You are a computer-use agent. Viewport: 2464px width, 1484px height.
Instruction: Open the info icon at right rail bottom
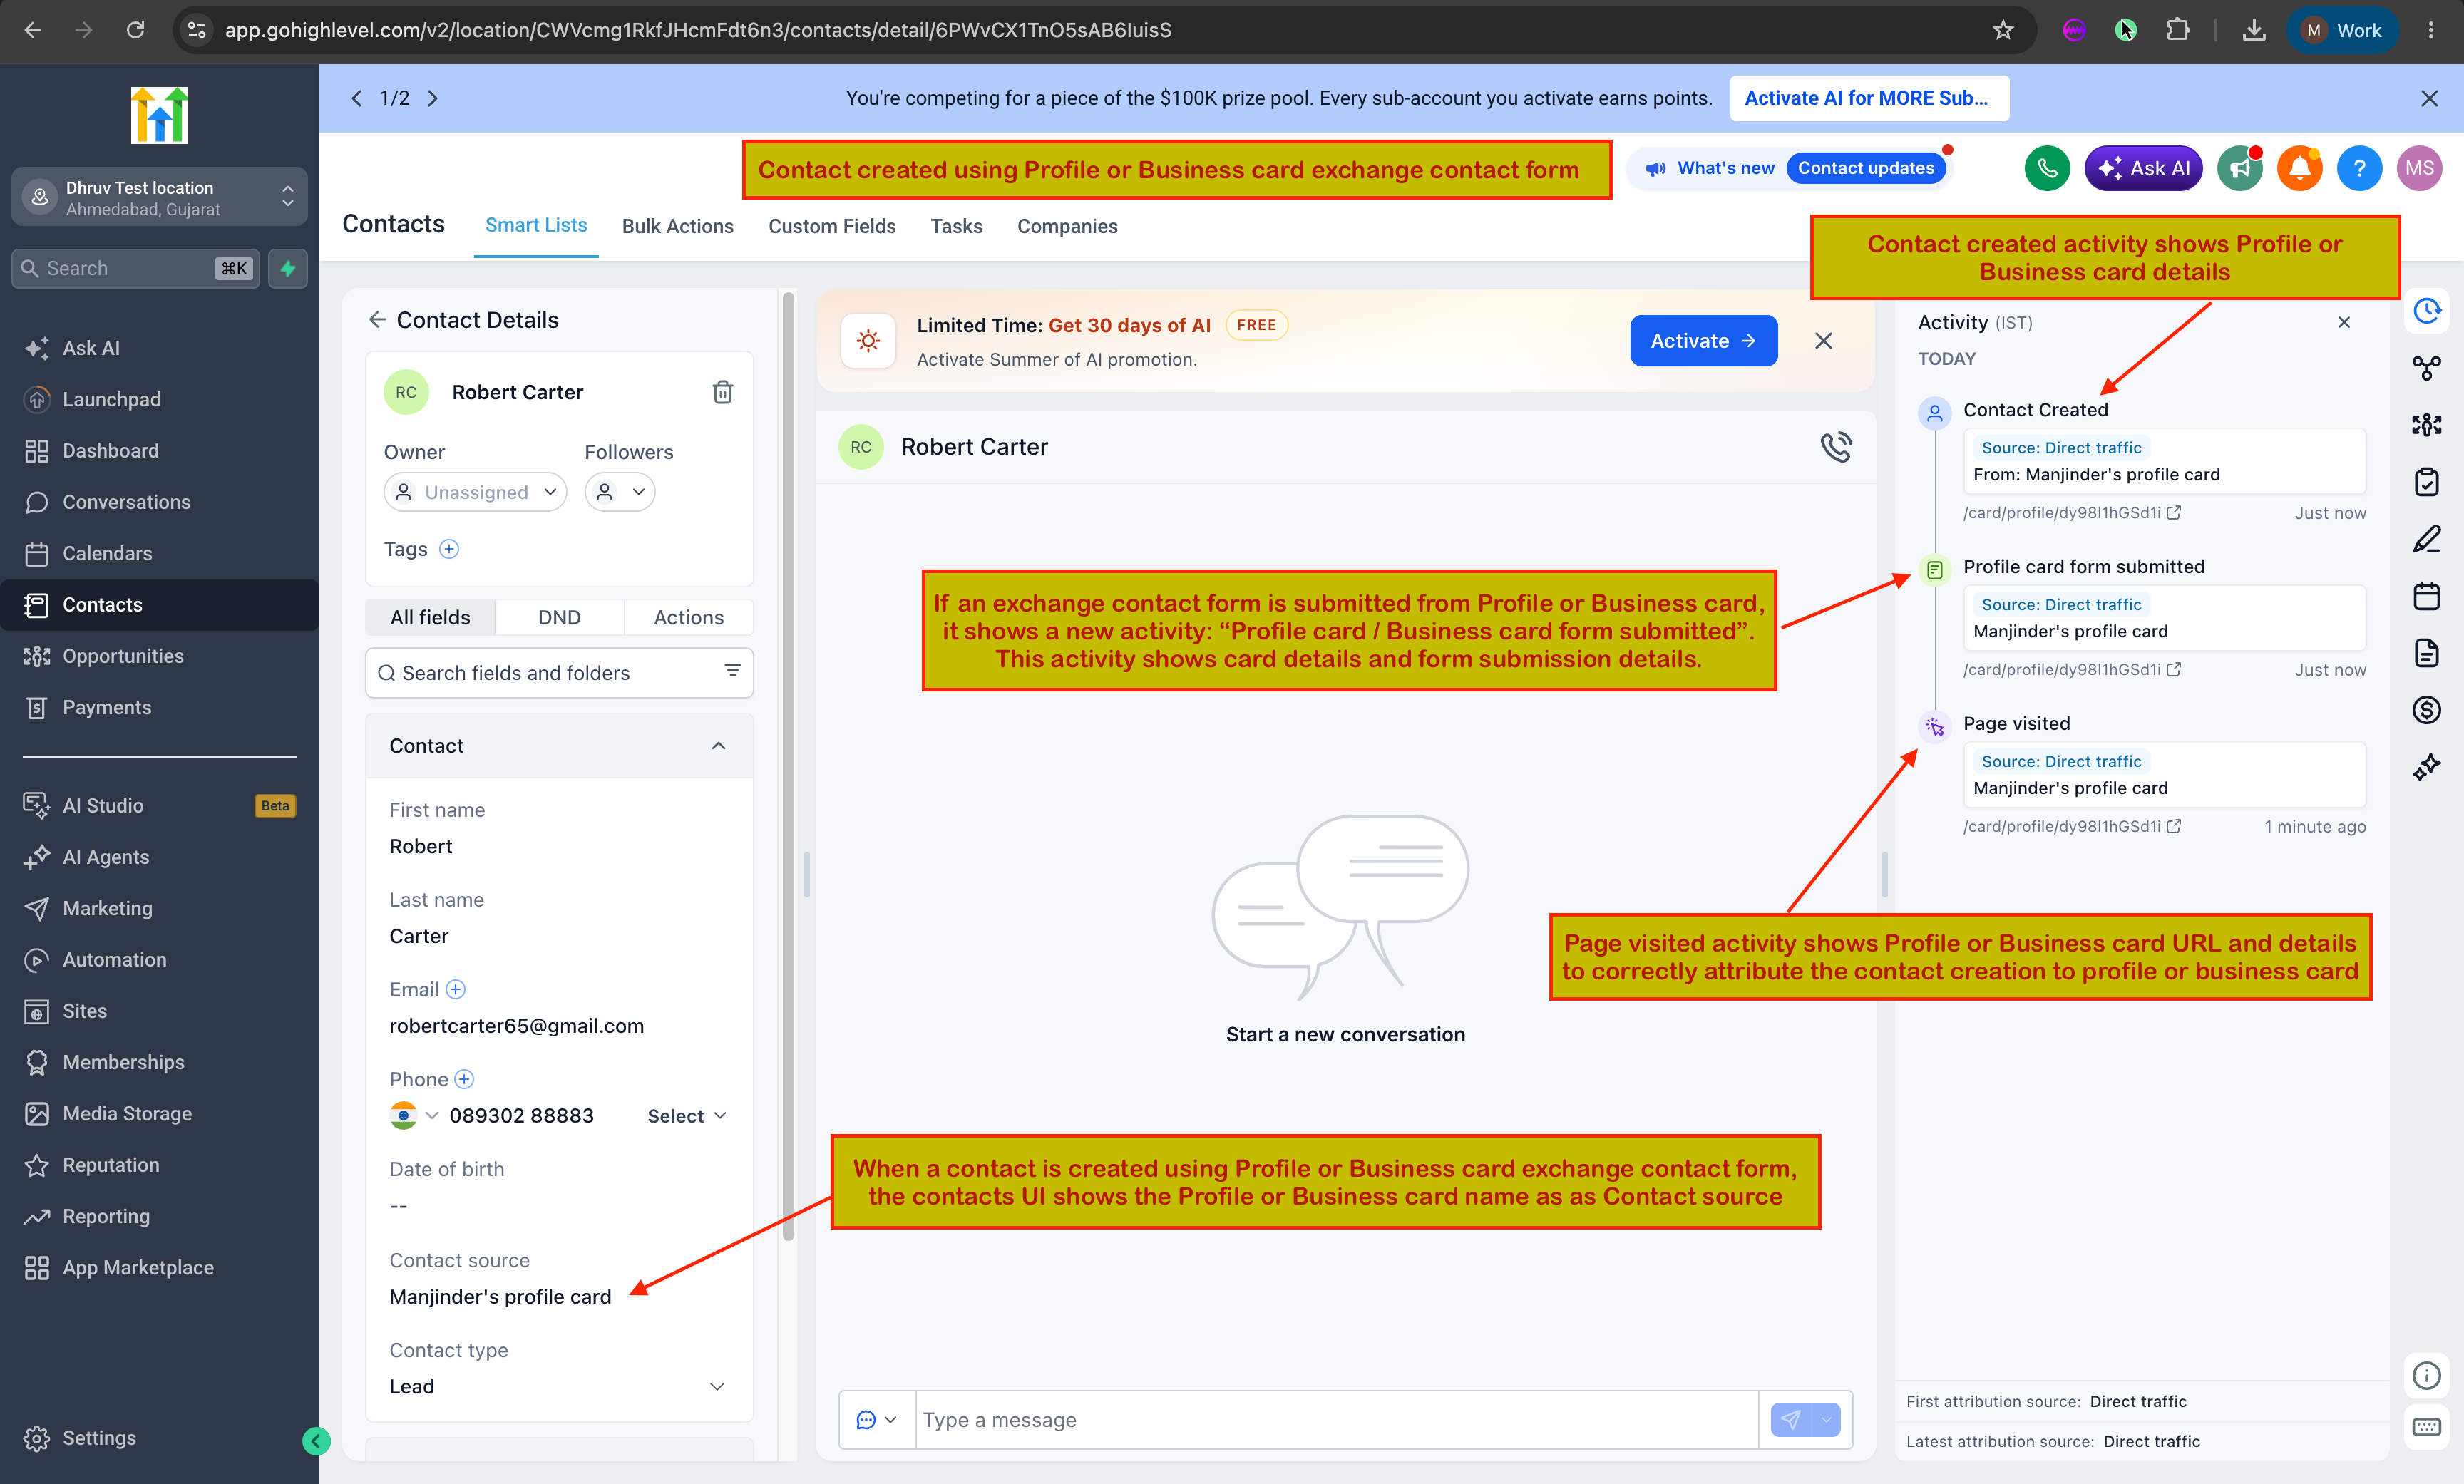(2426, 1375)
